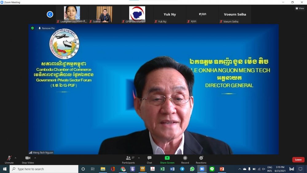Unmute the microphone
Image resolution: width=307 pixels, height=173 pixels.
tap(9, 159)
